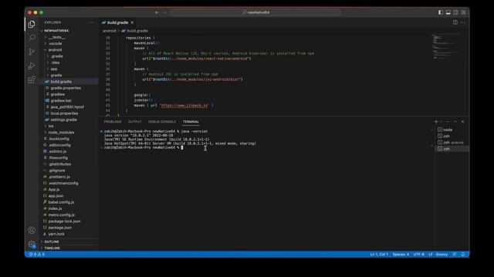Open the Explorer view in activity bar
Viewport: 494px width, 277px height.
[x=32, y=24]
